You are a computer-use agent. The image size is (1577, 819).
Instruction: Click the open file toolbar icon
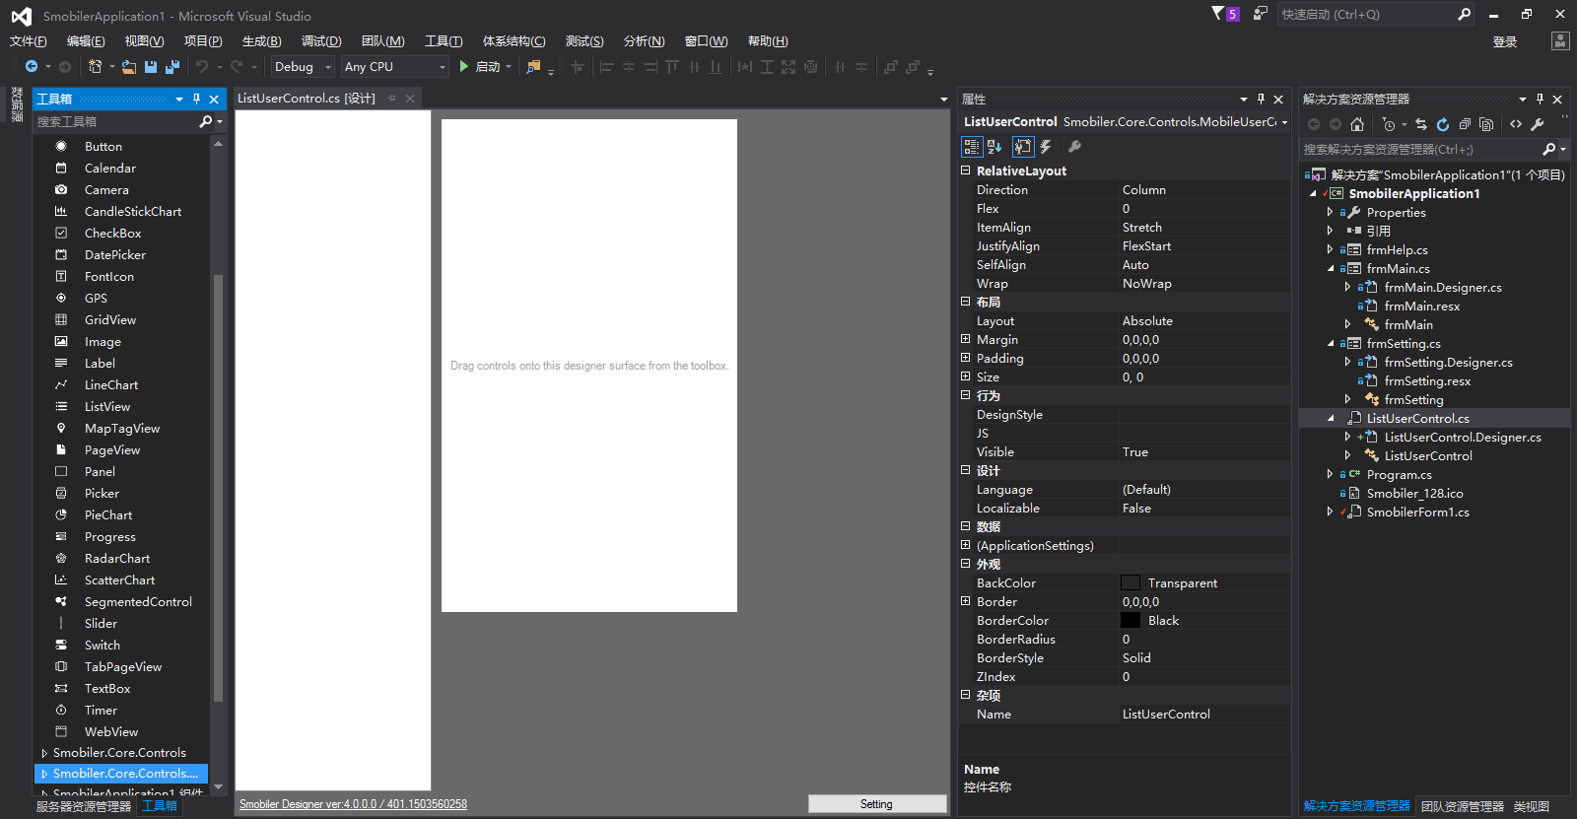129,66
